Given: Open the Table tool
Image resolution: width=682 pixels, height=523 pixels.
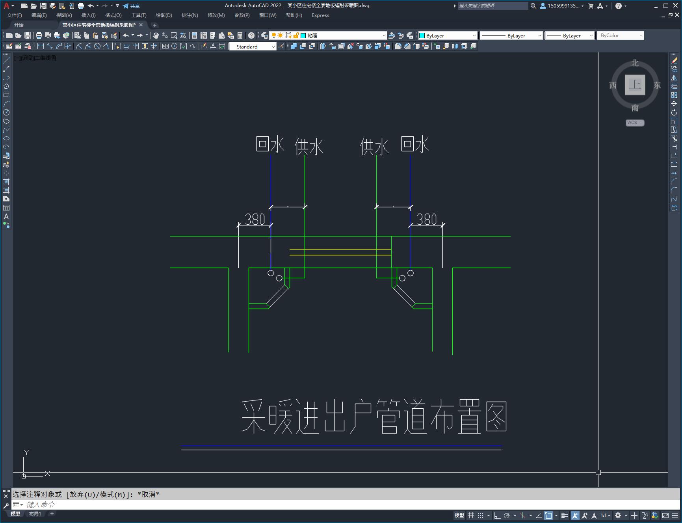Looking at the screenshot, I should coord(6,208).
